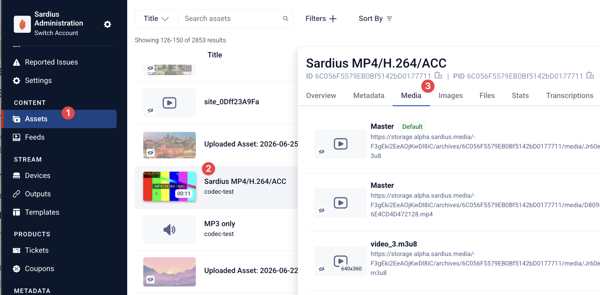This screenshot has height=295, width=600.
Task: Open the Sort By button
Action: [x=375, y=19]
